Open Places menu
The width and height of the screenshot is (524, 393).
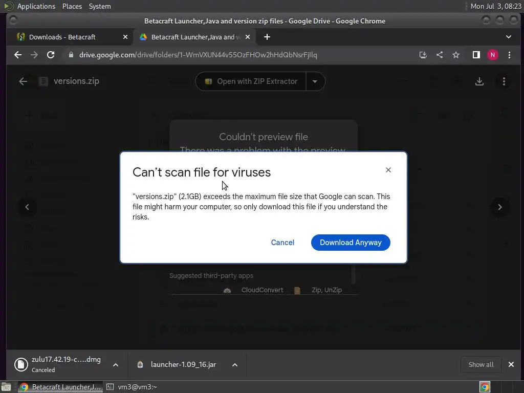(72, 6)
